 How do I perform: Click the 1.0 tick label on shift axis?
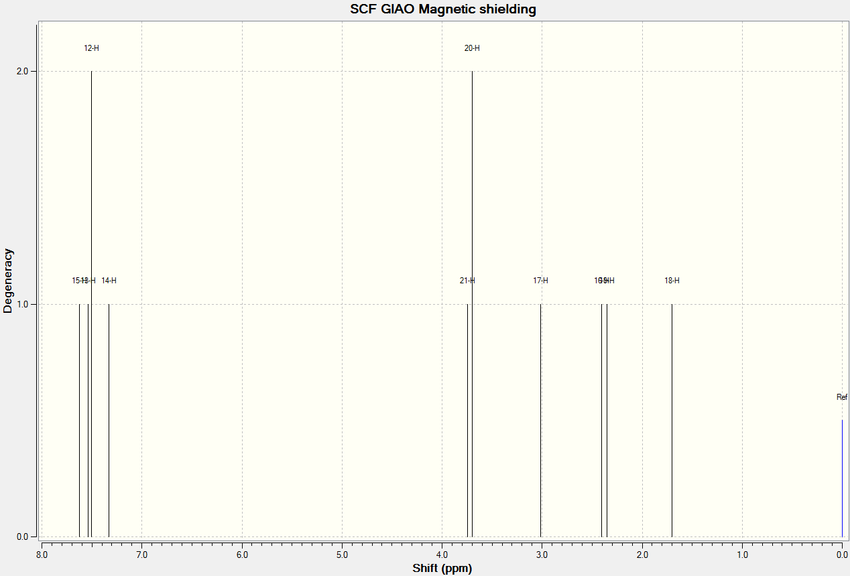(x=742, y=555)
